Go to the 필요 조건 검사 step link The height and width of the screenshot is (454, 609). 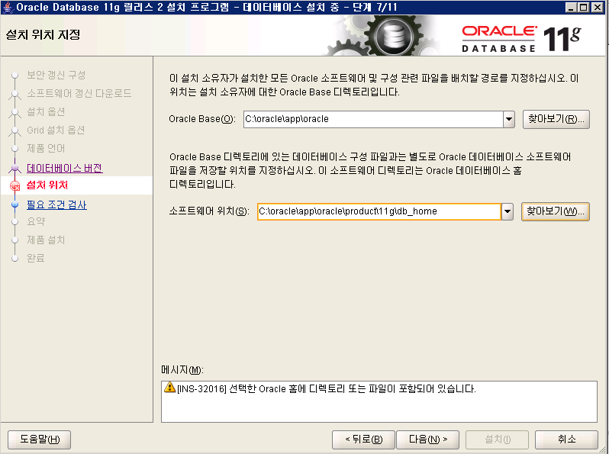click(x=56, y=204)
